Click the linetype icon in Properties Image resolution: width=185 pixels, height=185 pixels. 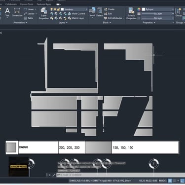pyautogui.click(x=139, y=18)
